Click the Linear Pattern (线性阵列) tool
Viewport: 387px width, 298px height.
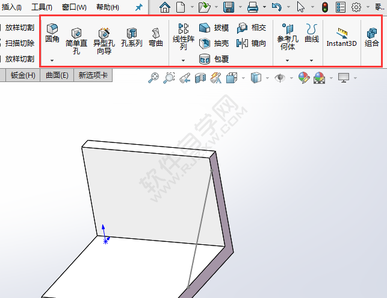coord(184,37)
